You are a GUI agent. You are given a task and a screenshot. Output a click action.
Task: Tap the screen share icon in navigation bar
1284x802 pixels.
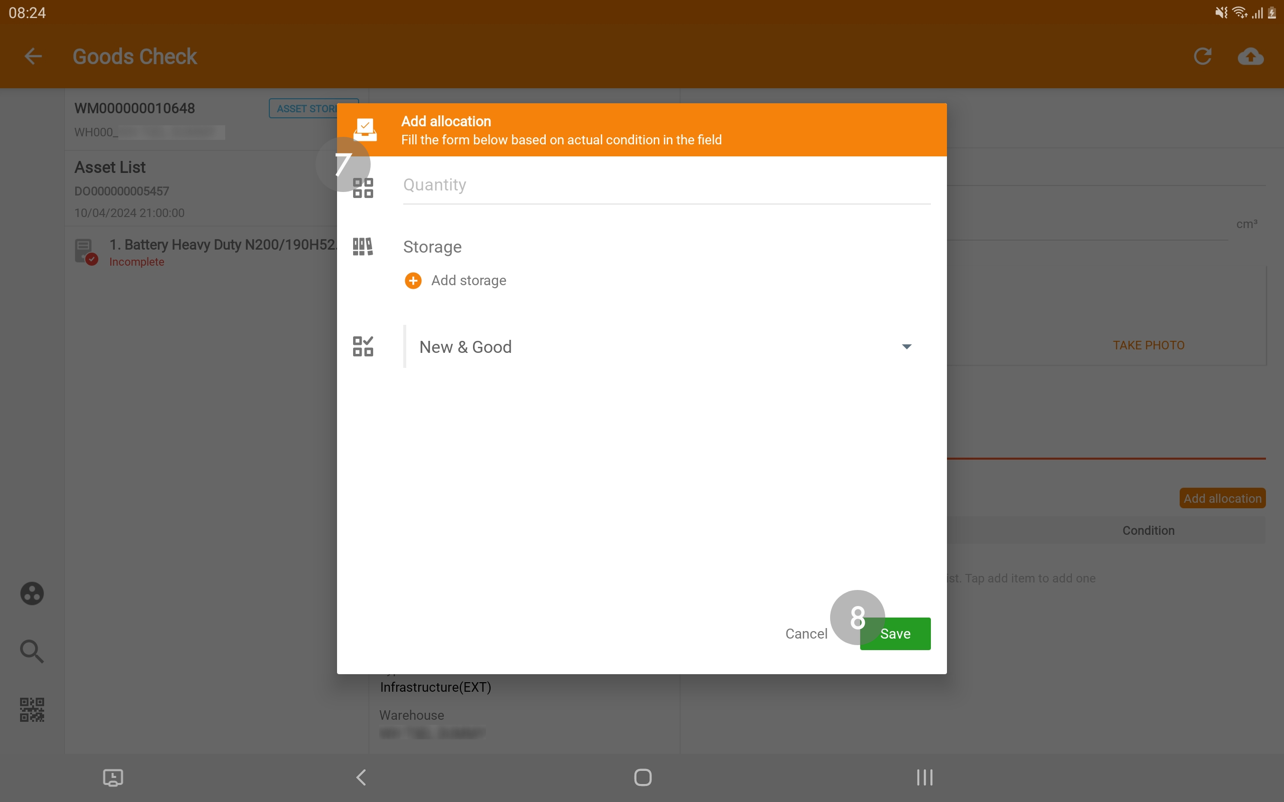point(112,777)
